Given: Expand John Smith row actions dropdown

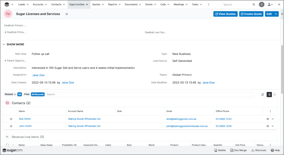Looking at the screenshot, I should 273,126.
